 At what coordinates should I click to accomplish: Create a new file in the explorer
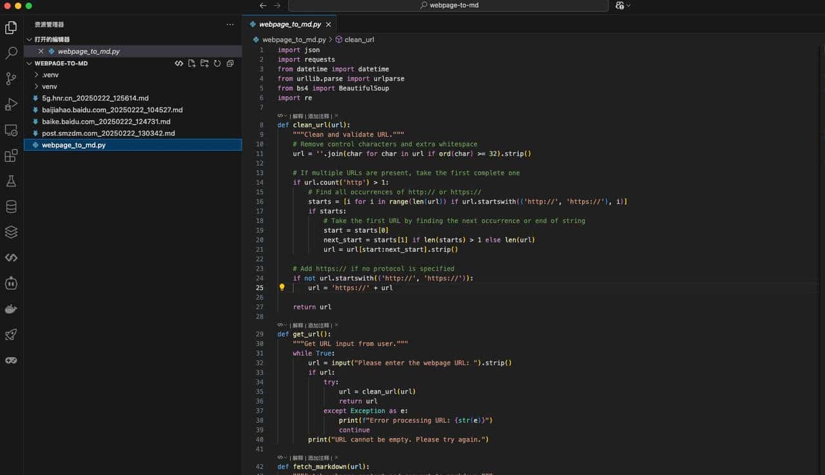(192, 63)
